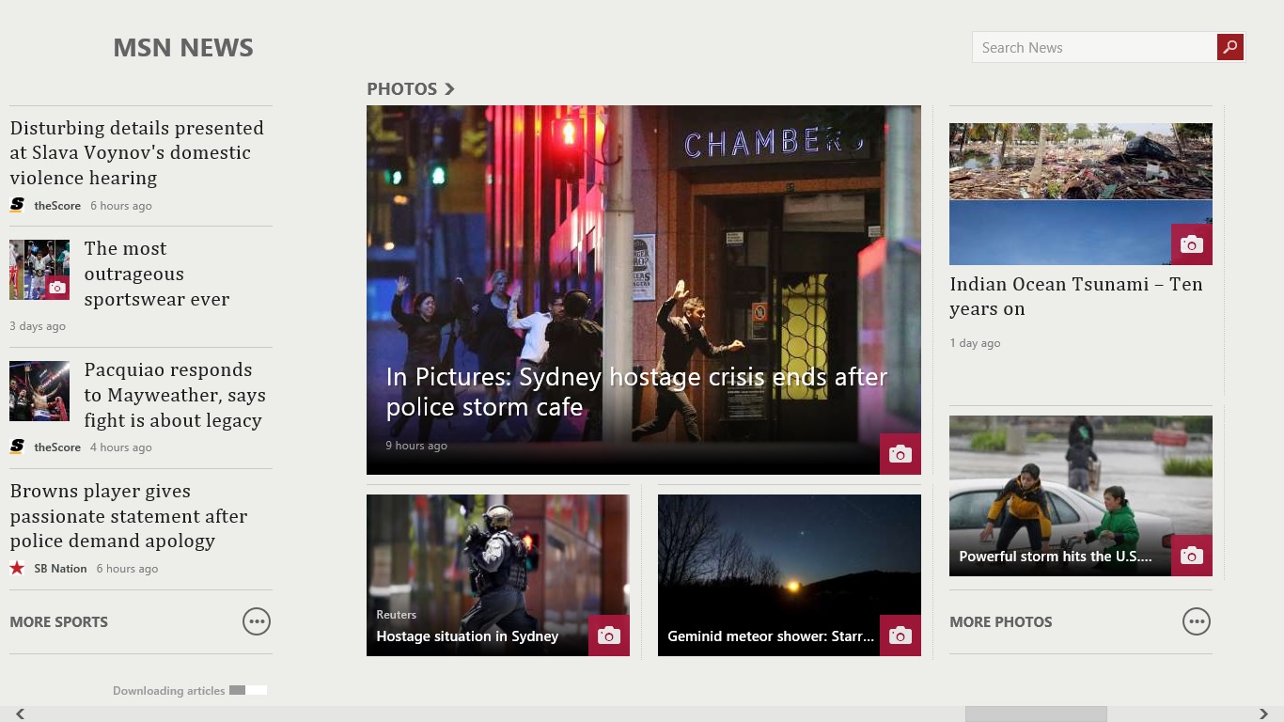
Task: Click the More Photos ellipsis button
Action: (1197, 621)
